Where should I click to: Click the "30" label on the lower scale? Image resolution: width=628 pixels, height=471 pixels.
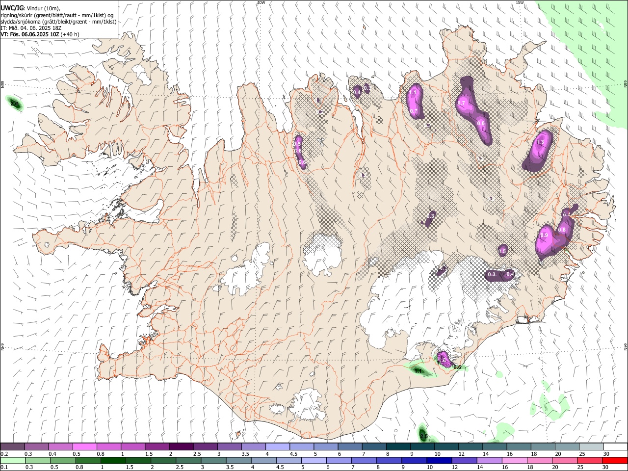(x=605, y=468)
